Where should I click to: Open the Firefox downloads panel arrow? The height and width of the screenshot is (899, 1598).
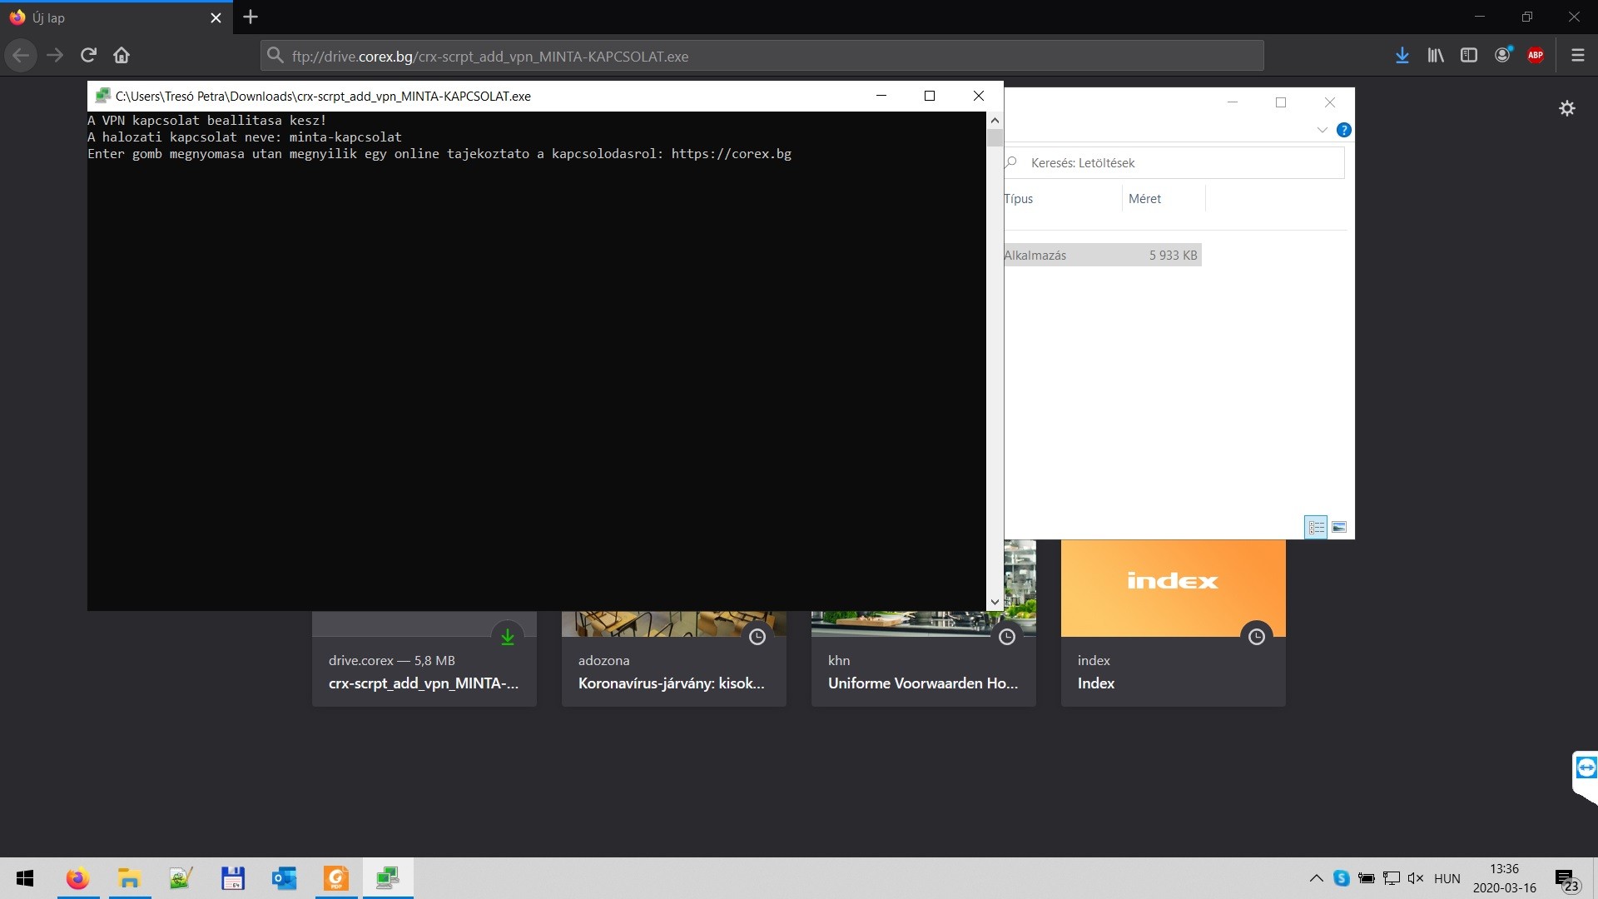pyautogui.click(x=1402, y=56)
